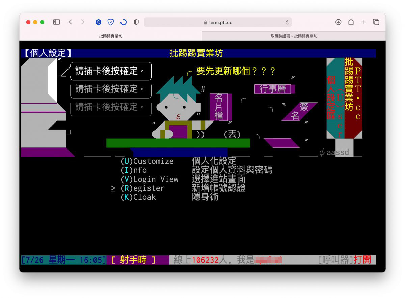Click the 射手時 status bar label
Viewport: 405px width, 298px height.
133,260
